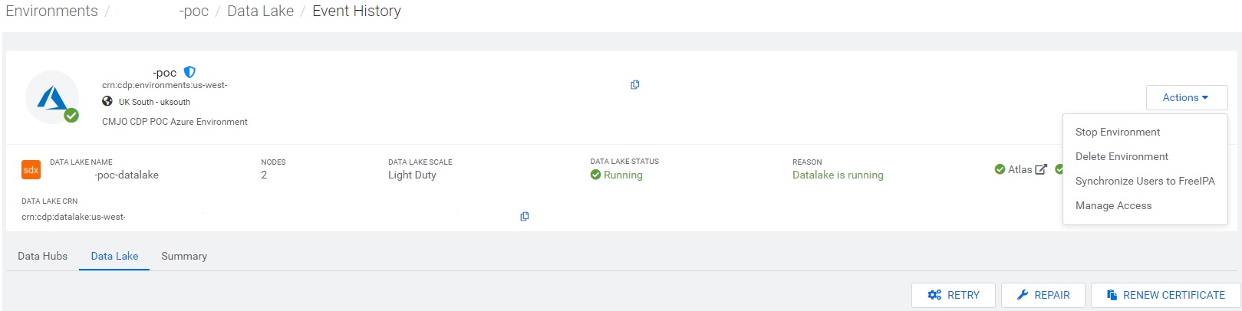
Task: Switch to the Data Hubs tab
Action: pos(43,256)
